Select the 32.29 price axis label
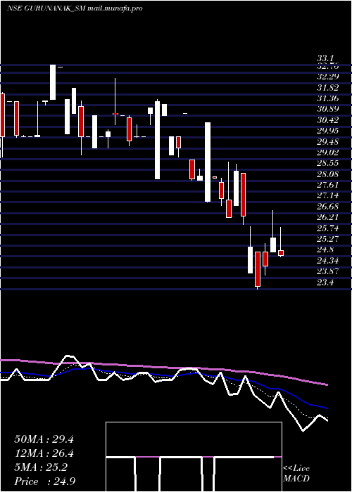 (x=328, y=77)
